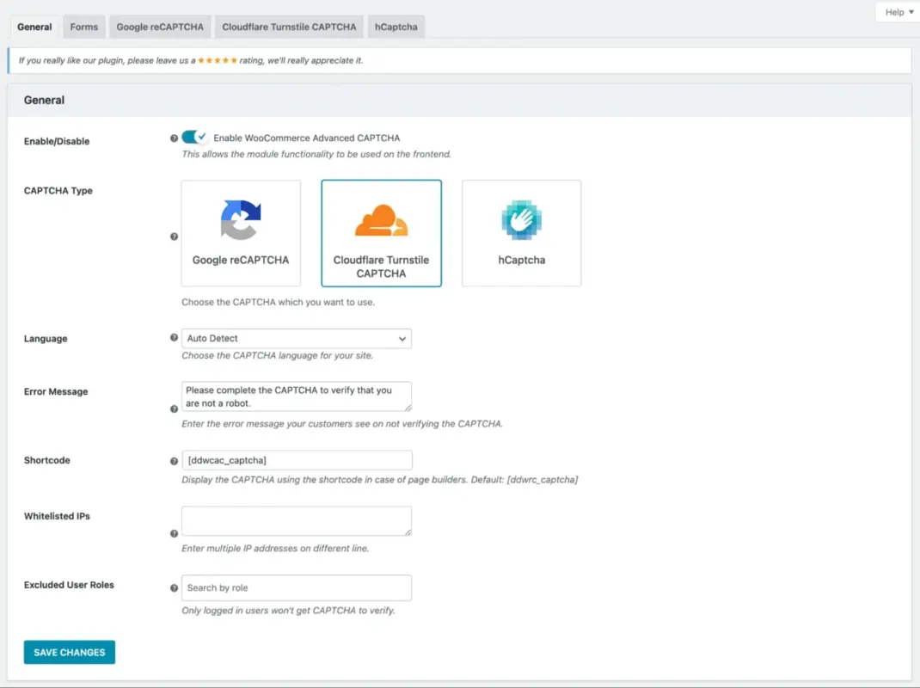Switch to the Forms tab
Image resolution: width=920 pixels, height=688 pixels.
pyautogui.click(x=84, y=27)
